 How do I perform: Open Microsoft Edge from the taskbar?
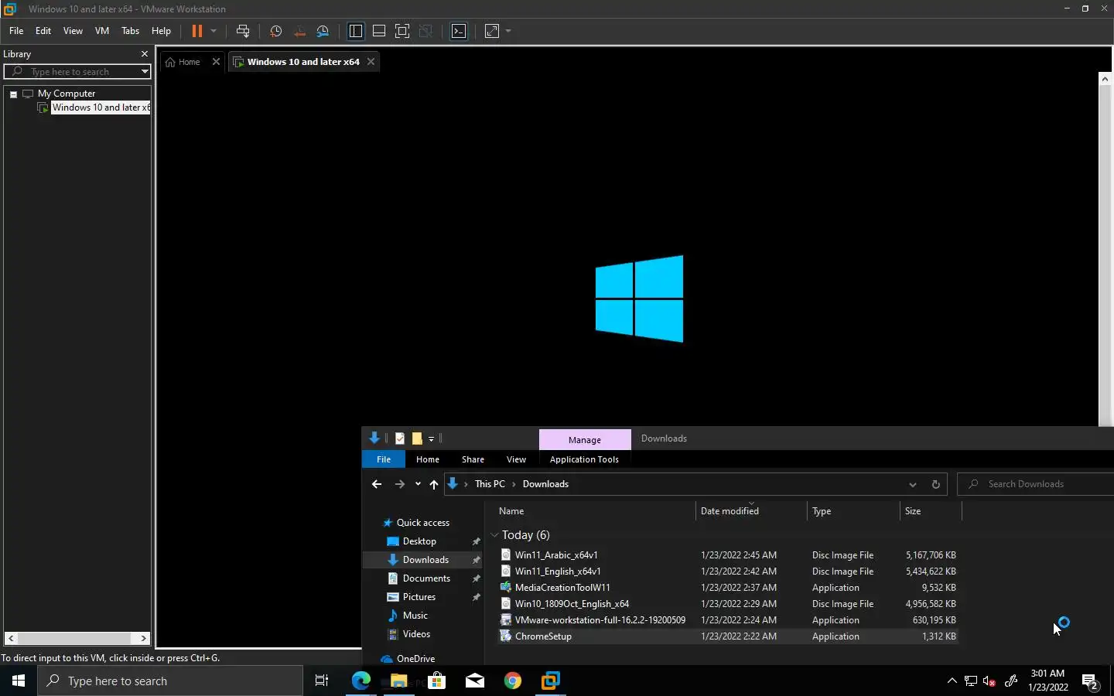(361, 681)
